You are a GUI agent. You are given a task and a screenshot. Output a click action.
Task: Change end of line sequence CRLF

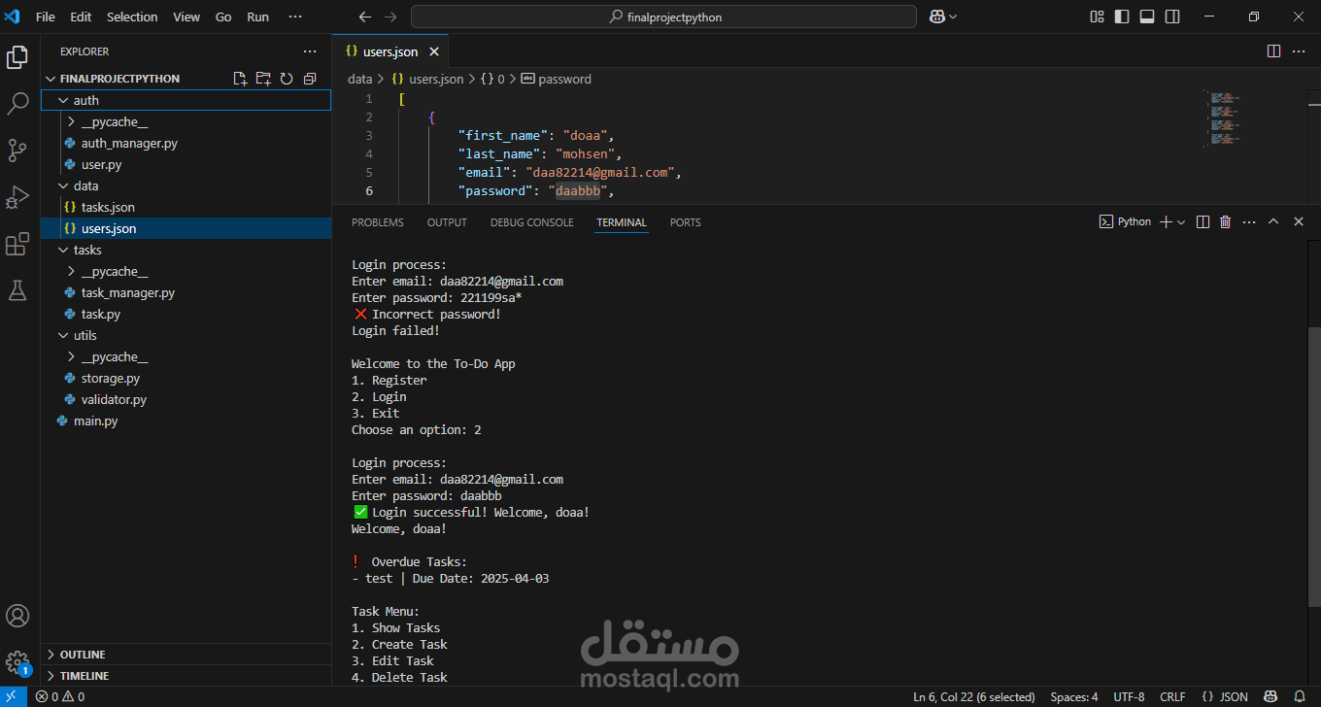pyautogui.click(x=1172, y=696)
